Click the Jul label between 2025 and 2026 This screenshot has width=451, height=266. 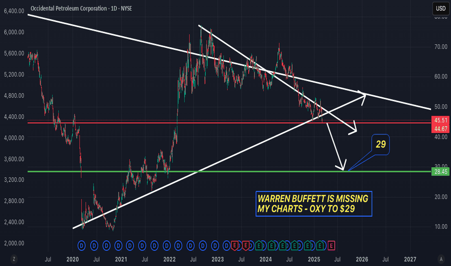(x=337, y=259)
